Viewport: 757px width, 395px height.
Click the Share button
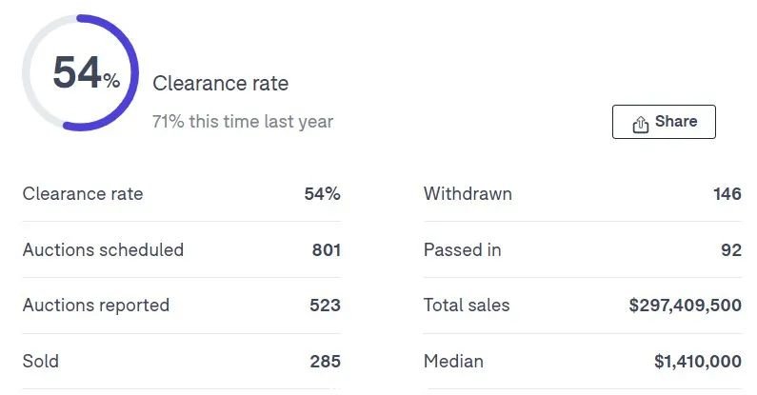(664, 122)
